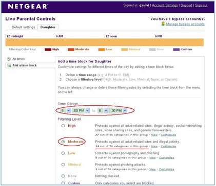
Task: Click the orange daily timeline bar
Action: point(105,42)
